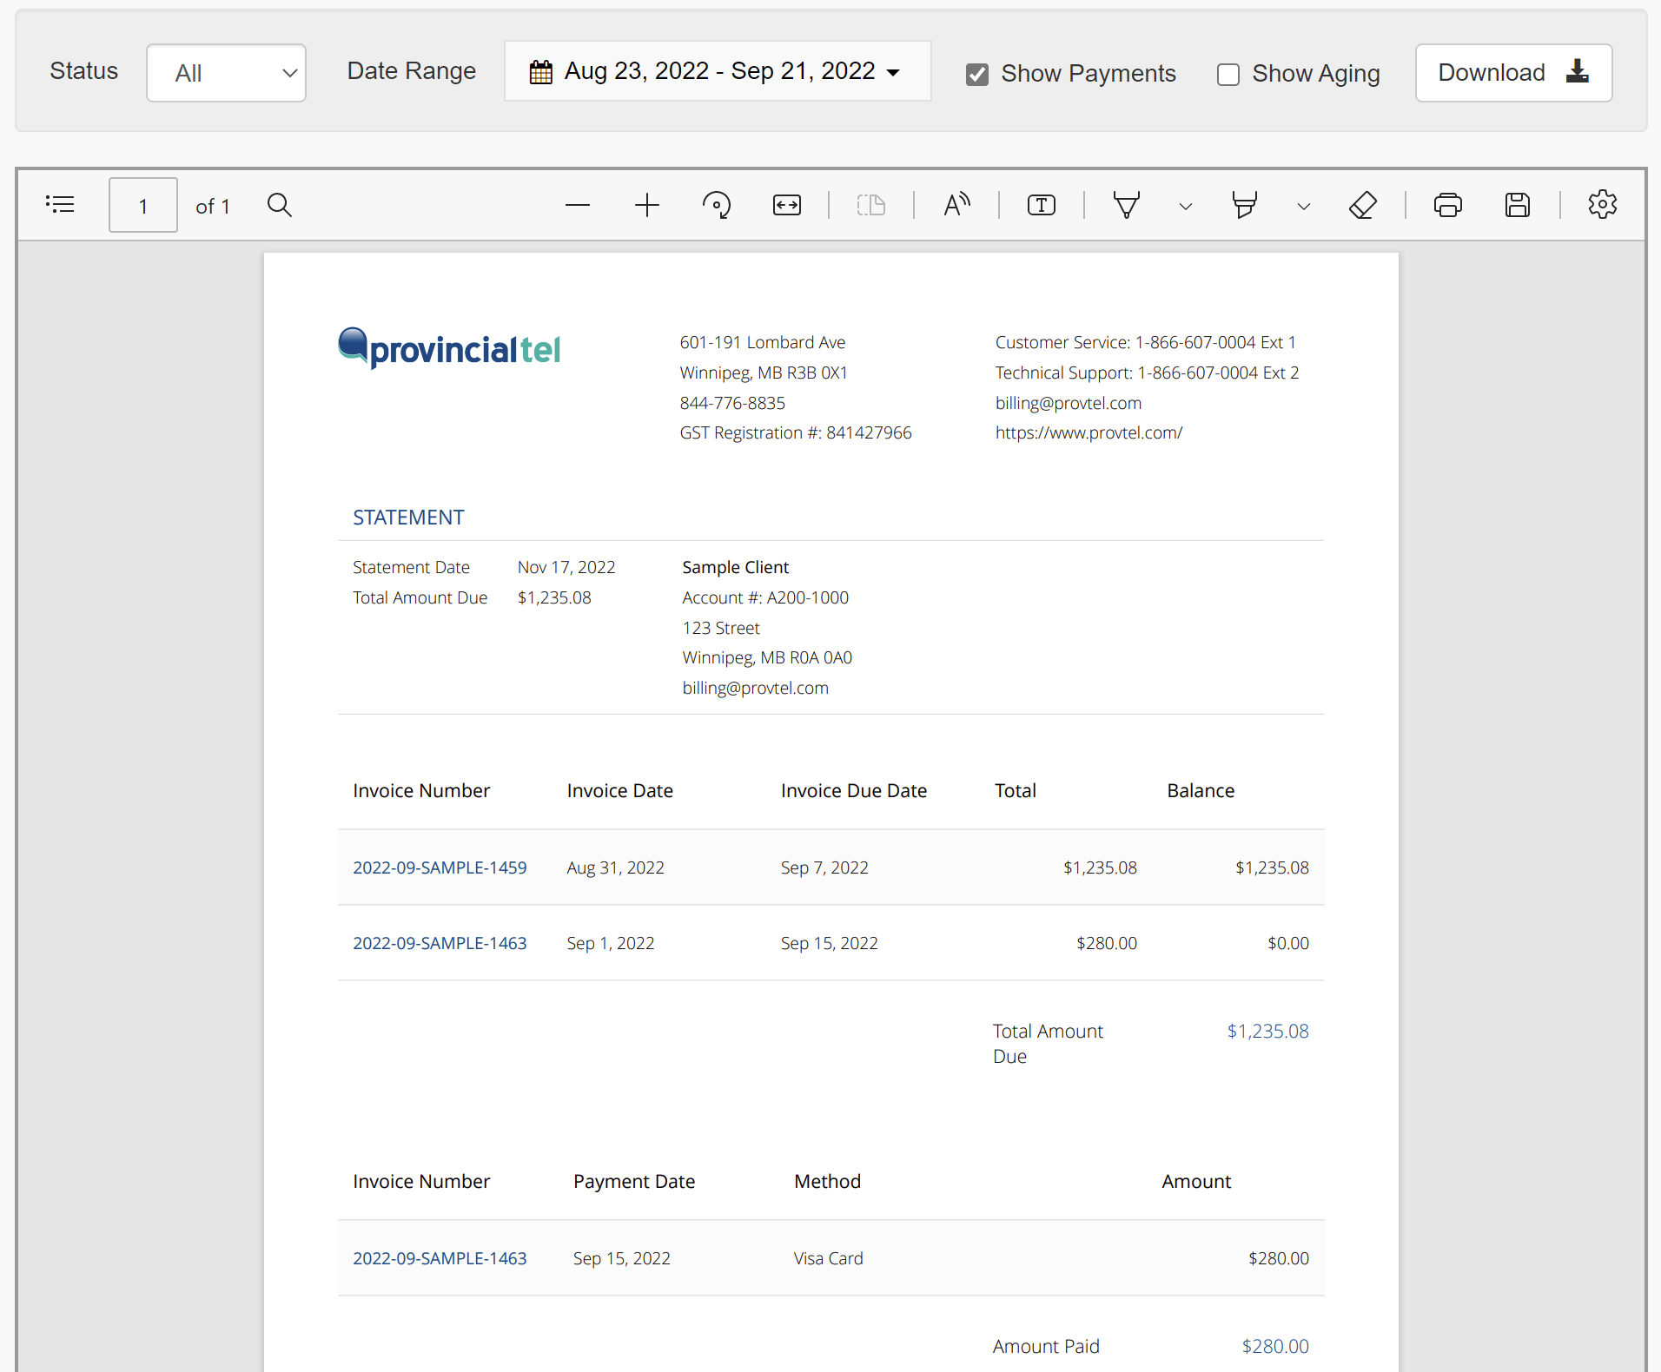Select the Erase tool
1661x1372 pixels.
click(1363, 205)
